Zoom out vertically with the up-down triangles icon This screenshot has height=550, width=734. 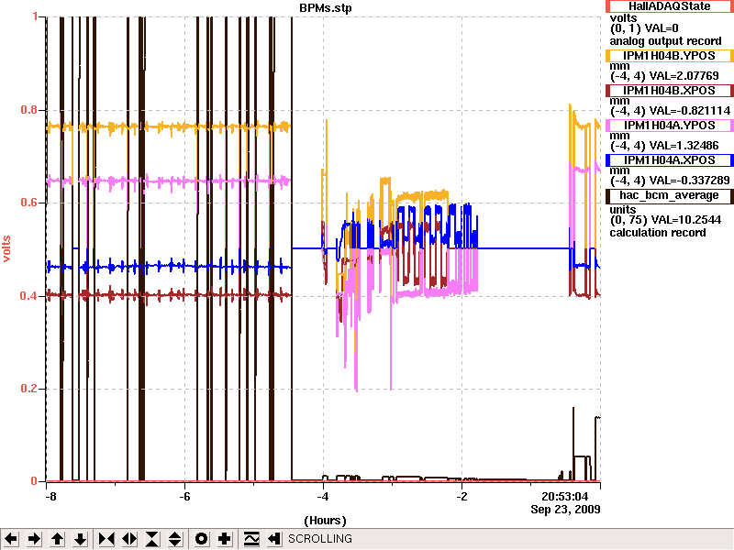point(175,539)
